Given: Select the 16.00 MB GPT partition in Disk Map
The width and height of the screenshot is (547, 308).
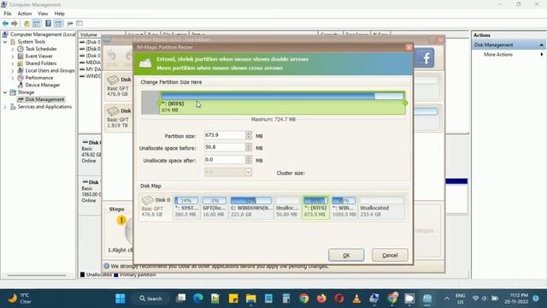Looking at the screenshot, I should pos(215,207).
